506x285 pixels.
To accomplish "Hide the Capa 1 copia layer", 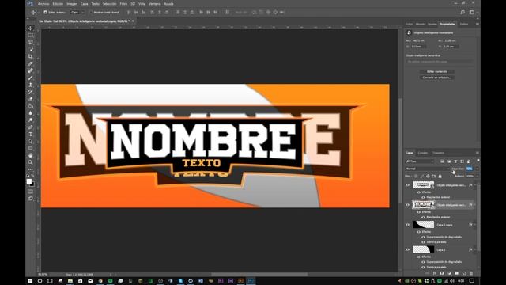I will click(408, 225).
